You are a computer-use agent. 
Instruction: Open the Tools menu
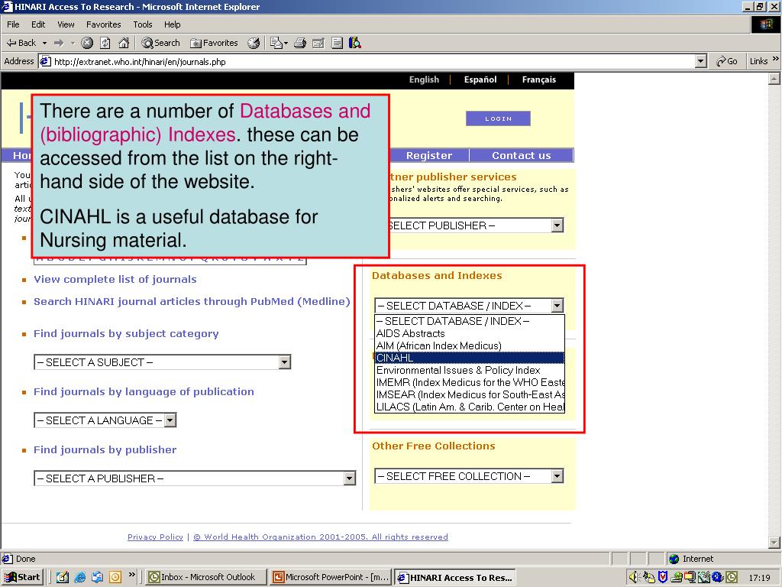[143, 24]
